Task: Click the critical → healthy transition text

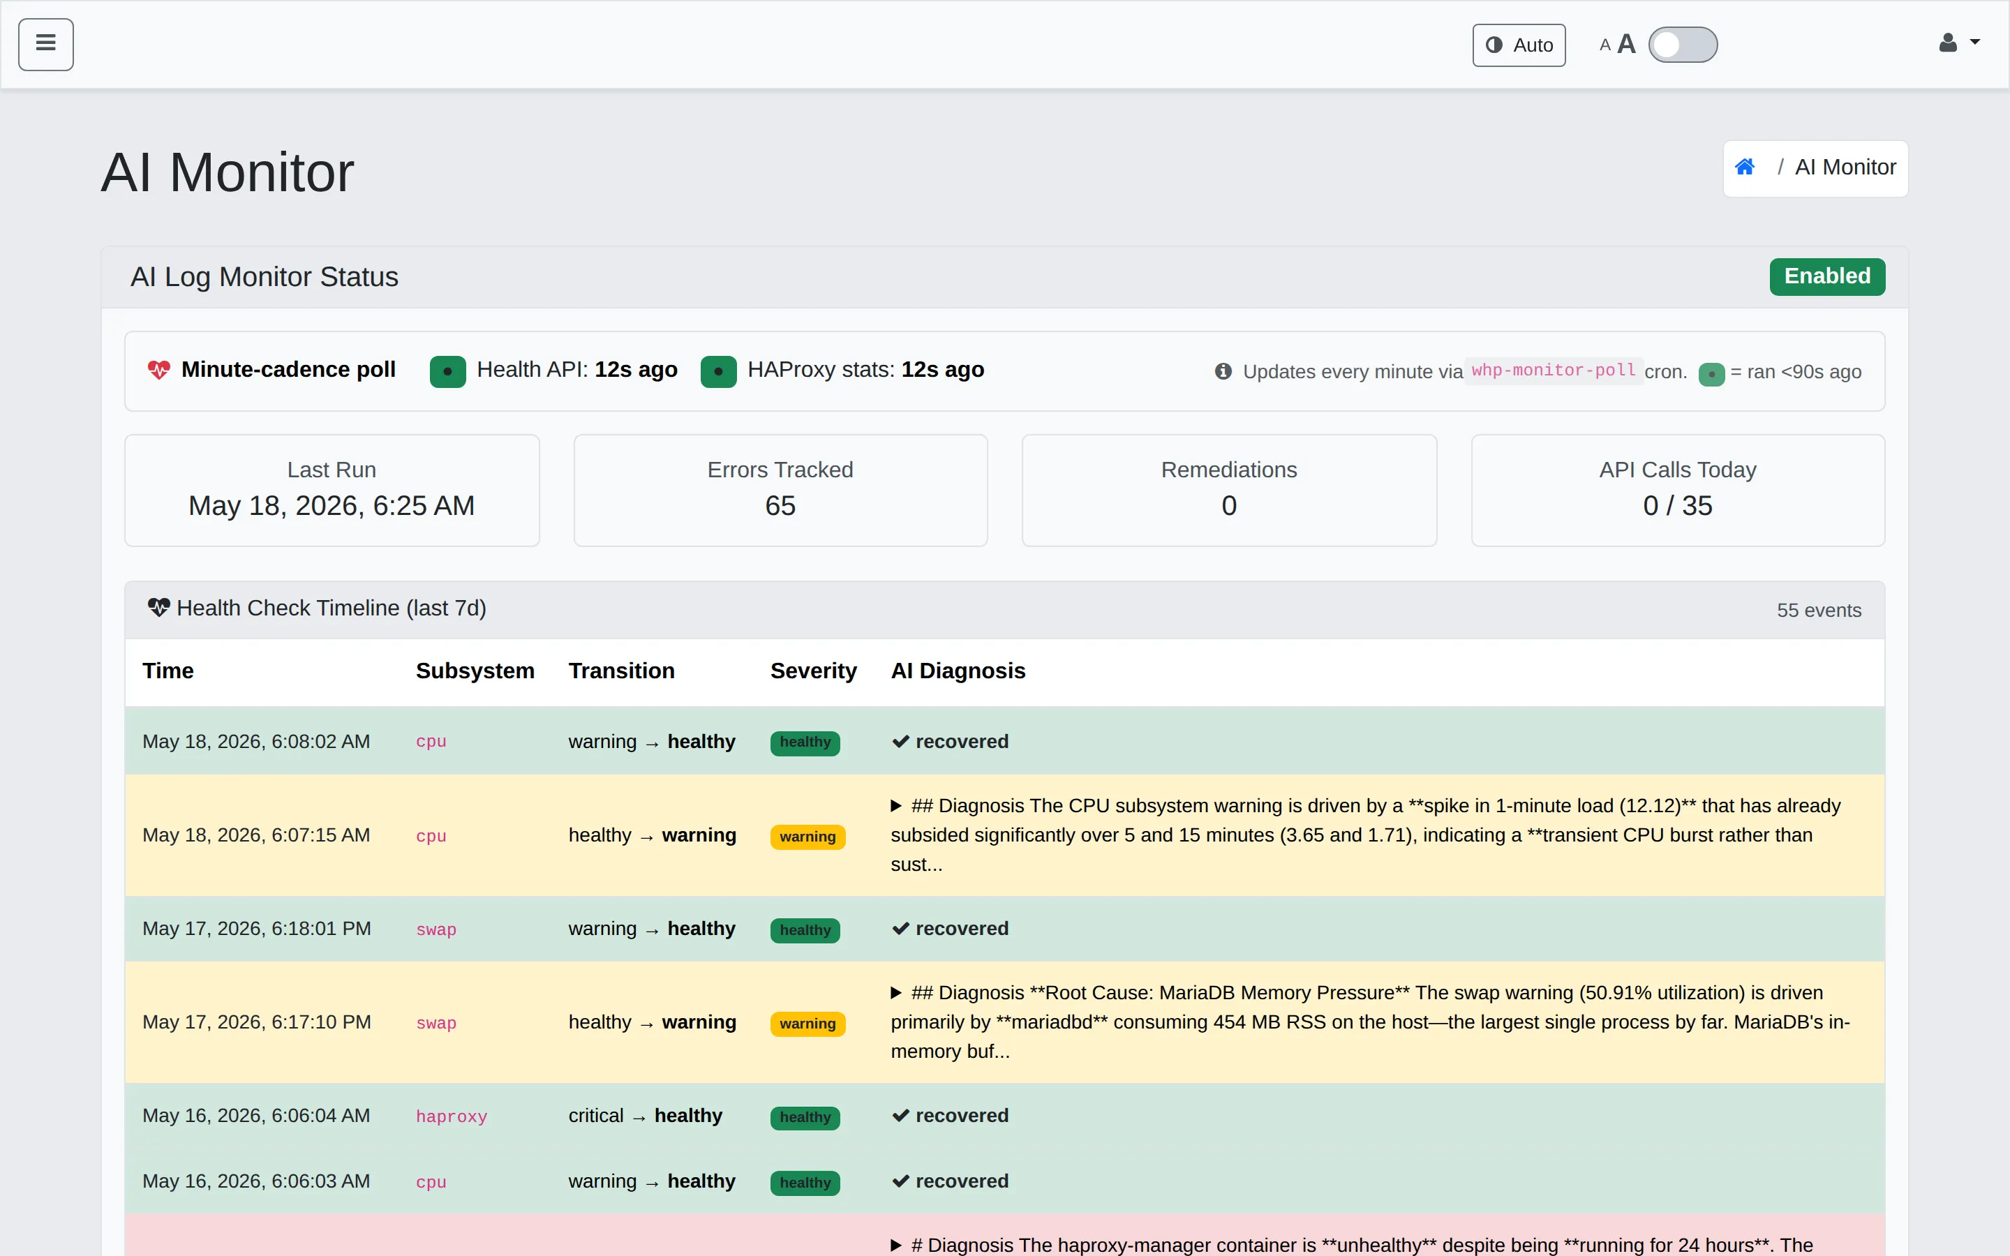Action: point(646,1116)
